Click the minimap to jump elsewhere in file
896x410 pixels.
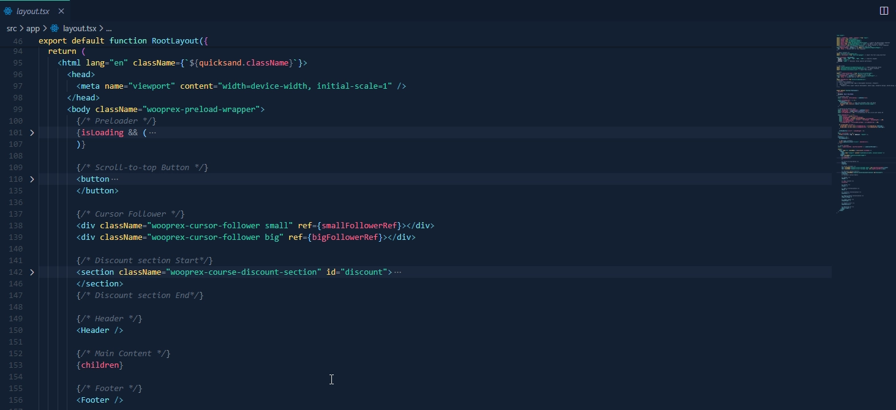(864, 122)
